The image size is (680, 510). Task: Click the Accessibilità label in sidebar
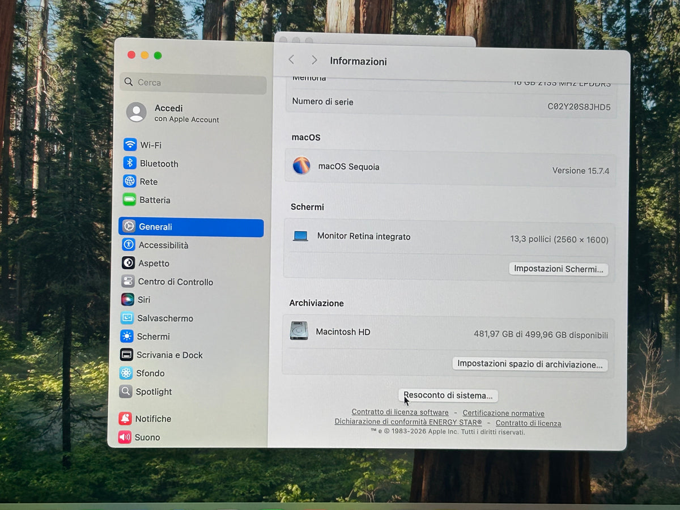click(x=163, y=245)
